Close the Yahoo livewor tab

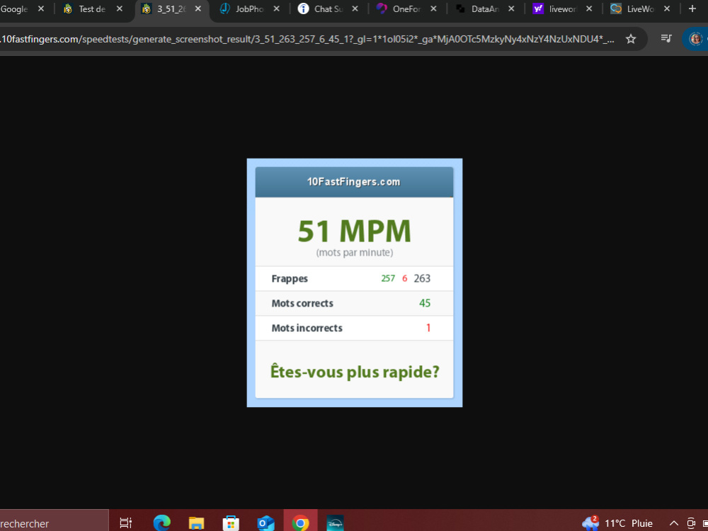tap(589, 9)
